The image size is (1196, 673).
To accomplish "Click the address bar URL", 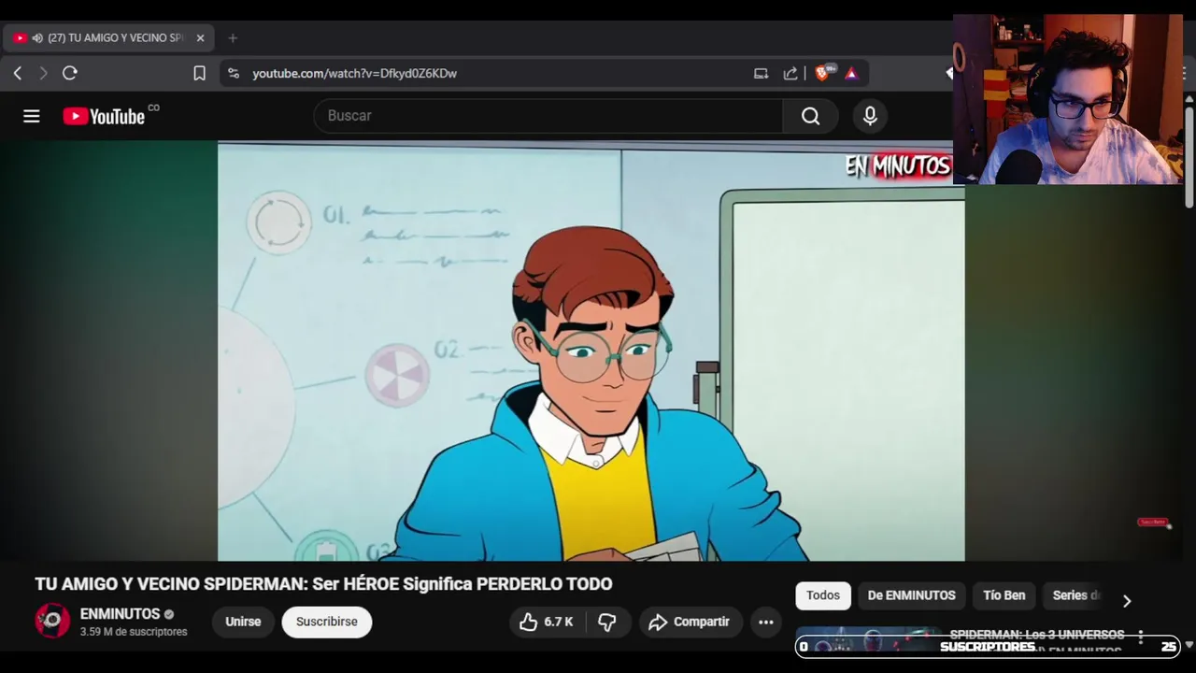I will point(355,73).
